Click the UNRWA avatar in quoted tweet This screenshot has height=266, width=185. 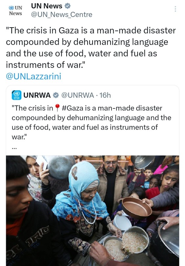point(16,95)
